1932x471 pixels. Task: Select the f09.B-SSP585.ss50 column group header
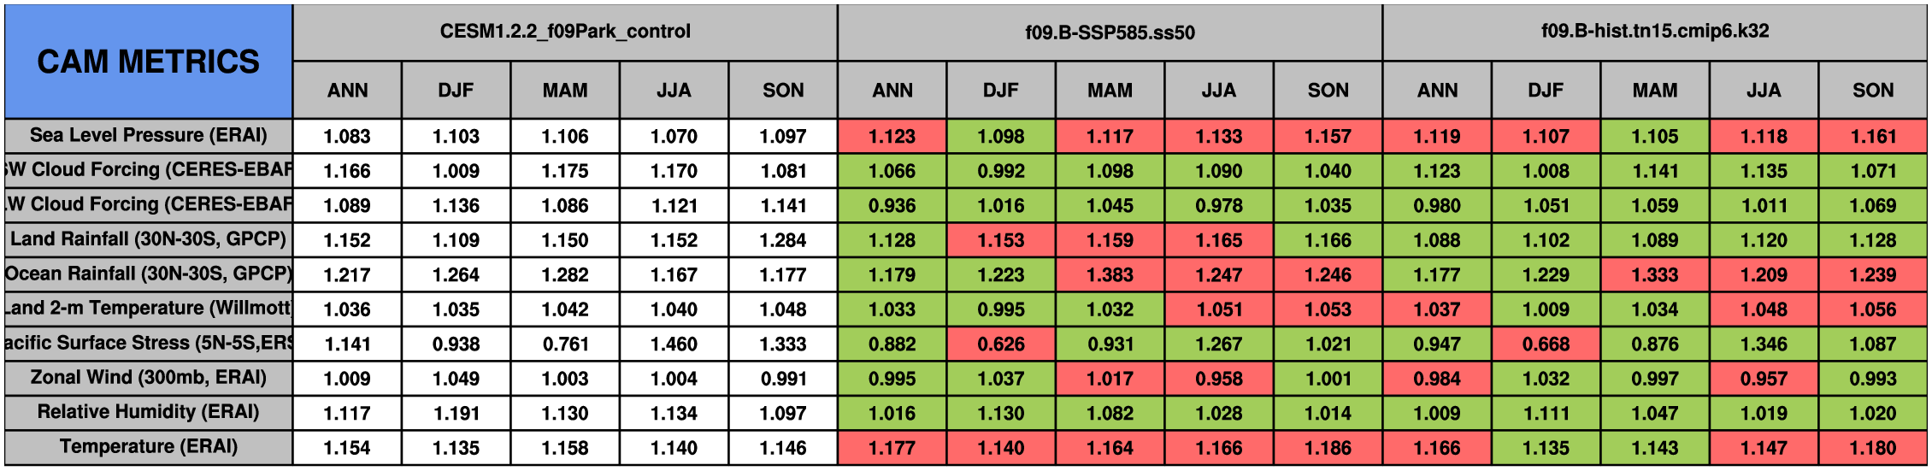(x=1110, y=32)
